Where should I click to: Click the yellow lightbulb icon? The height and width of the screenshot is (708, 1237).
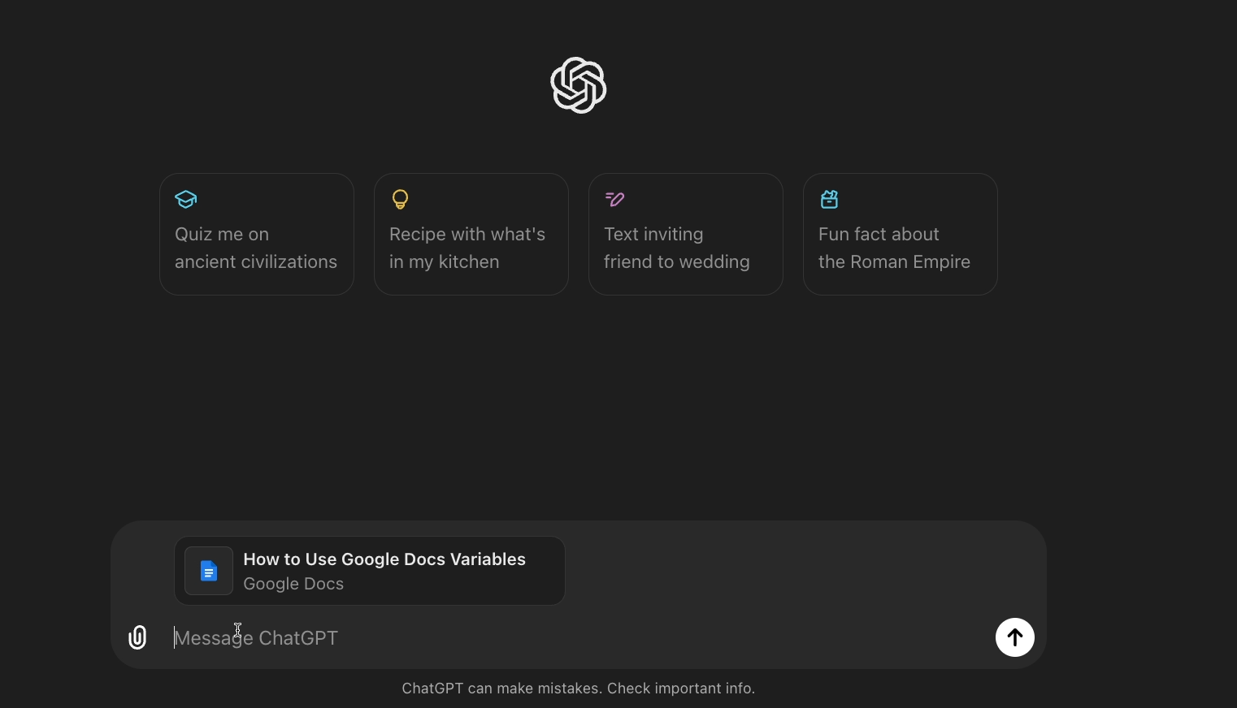[400, 199]
